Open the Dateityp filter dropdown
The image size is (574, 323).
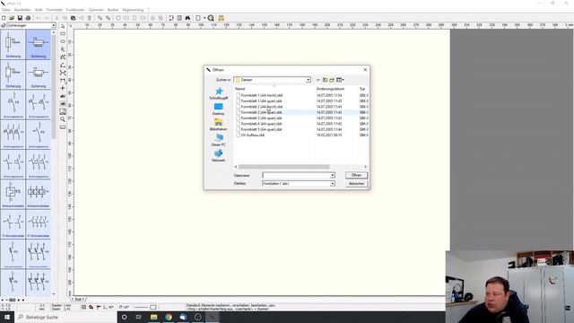[333, 183]
